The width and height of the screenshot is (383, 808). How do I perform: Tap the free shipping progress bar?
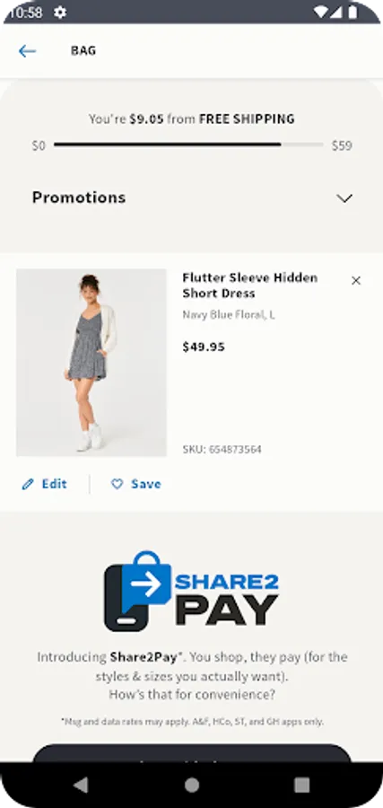[188, 145]
